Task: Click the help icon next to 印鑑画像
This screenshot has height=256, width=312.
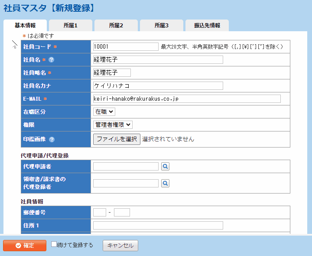Action: [52, 140]
